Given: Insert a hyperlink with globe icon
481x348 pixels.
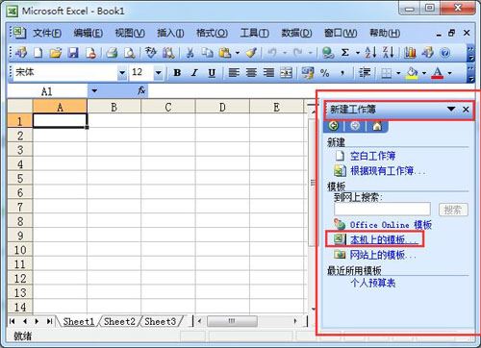Looking at the screenshot, I should tap(328, 53).
